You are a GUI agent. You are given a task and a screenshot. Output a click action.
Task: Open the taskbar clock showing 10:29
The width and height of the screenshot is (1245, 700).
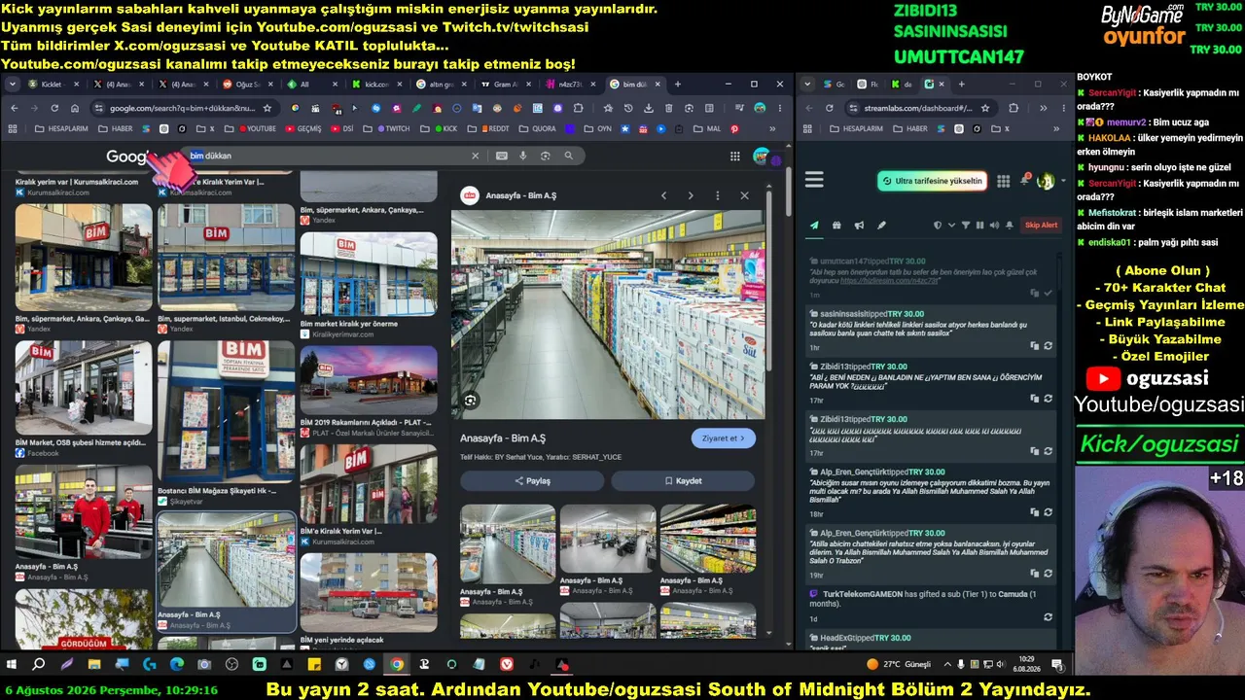tap(1027, 665)
